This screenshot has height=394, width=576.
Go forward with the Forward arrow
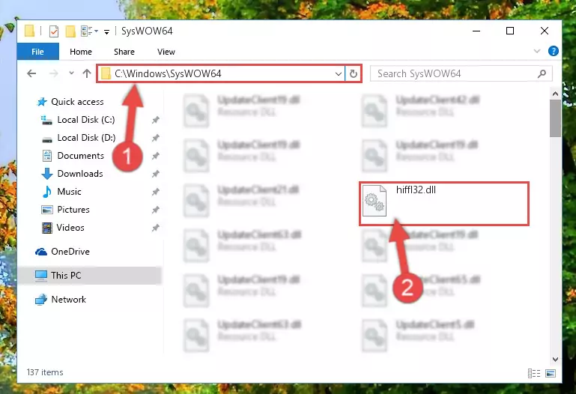pyautogui.click(x=54, y=74)
